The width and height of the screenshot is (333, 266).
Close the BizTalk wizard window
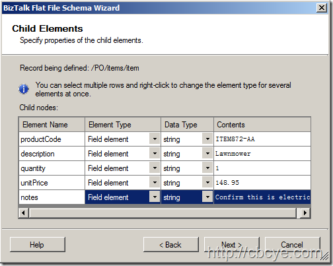point(322,8)
